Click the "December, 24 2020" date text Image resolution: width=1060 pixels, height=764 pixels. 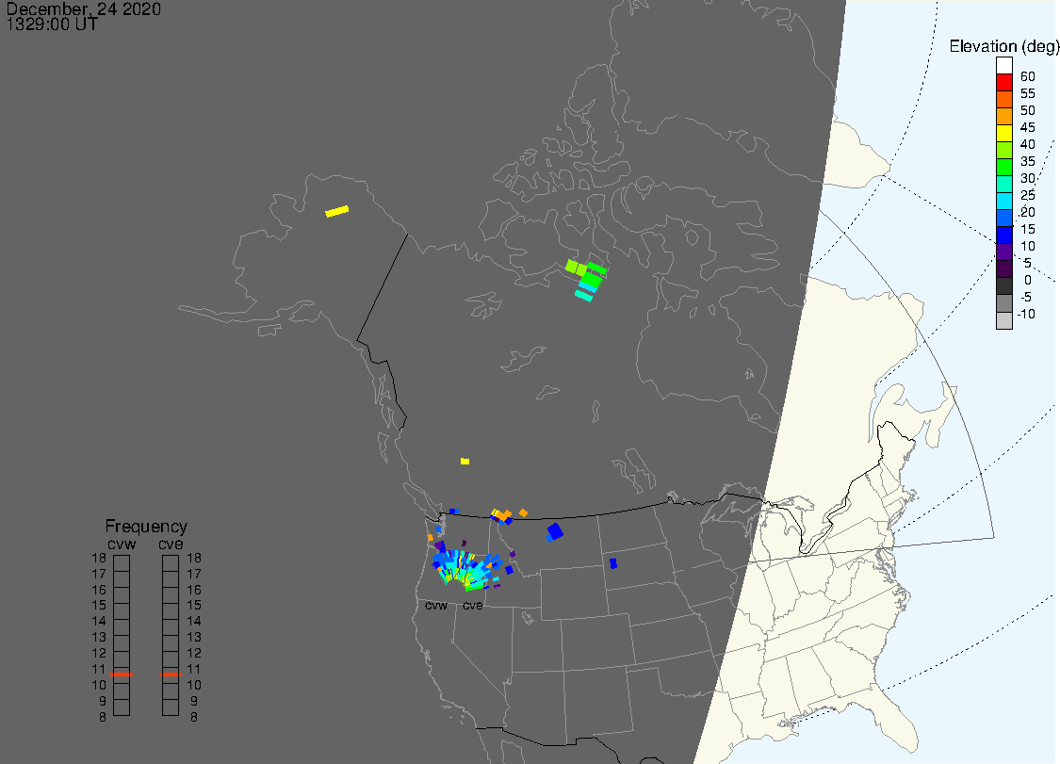(x=84, y=8)
